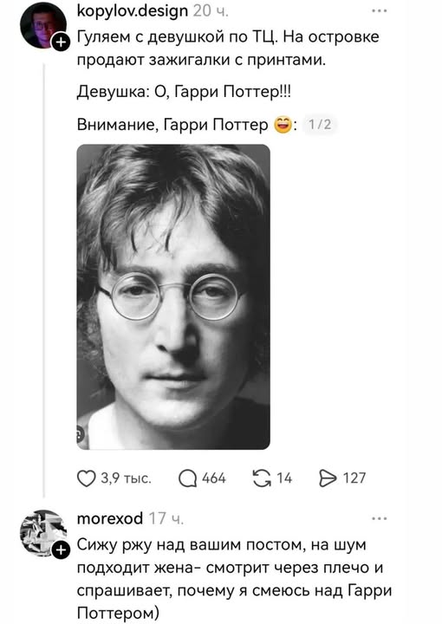
Task: View the 464 replies count
Action: 214,478
